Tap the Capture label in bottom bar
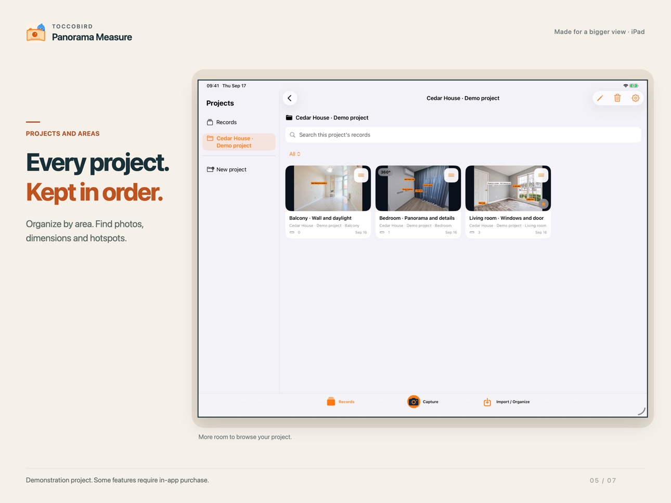Screen dimensions: 671x503 coord(431,402)
